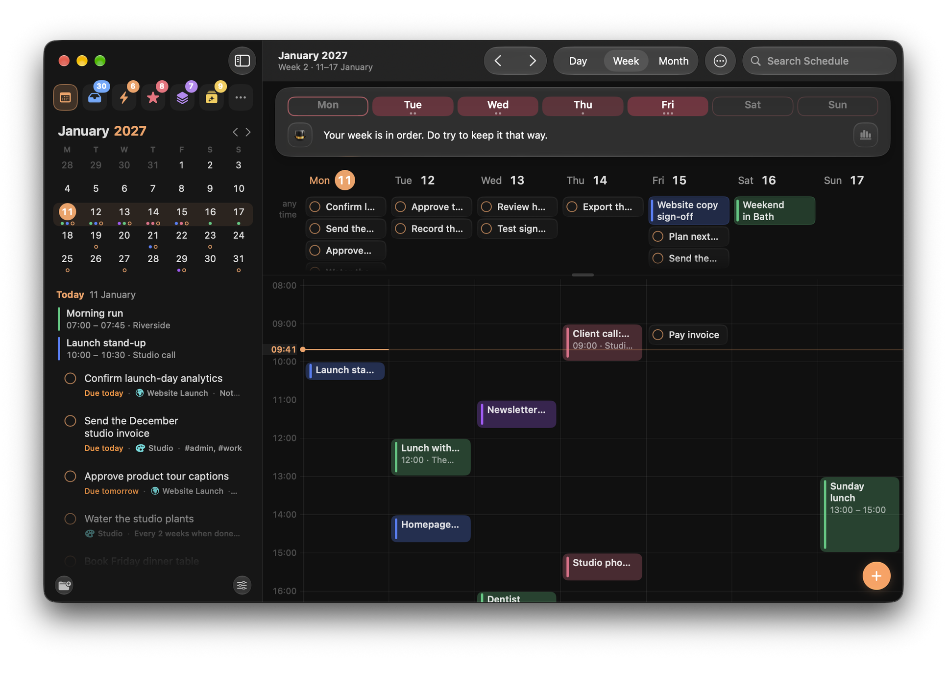The height and width of the screenshot is (685, 947).
Task: Open the calendar sets icon at sidebar bottom
Action: (64, 585)
